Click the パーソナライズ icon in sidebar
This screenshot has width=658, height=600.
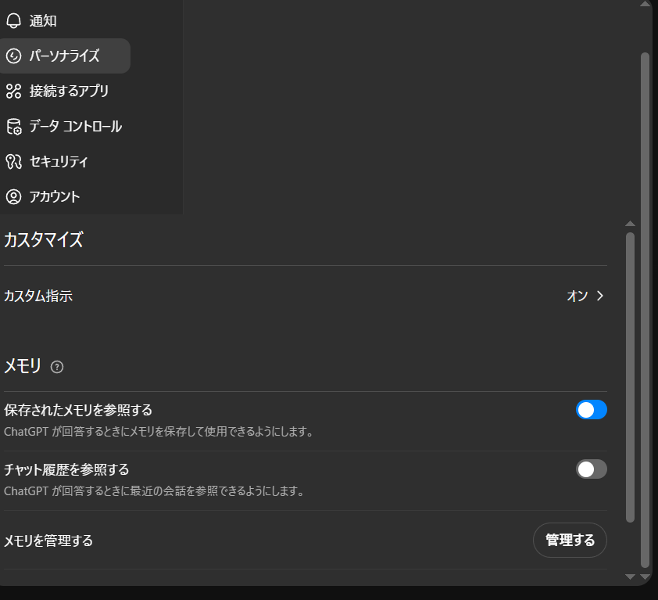(13, 56)
